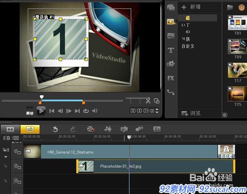This screenshot has width=247, height=194.
Task: Open the Graphic library flower icon
Action: tap(171, 64)
